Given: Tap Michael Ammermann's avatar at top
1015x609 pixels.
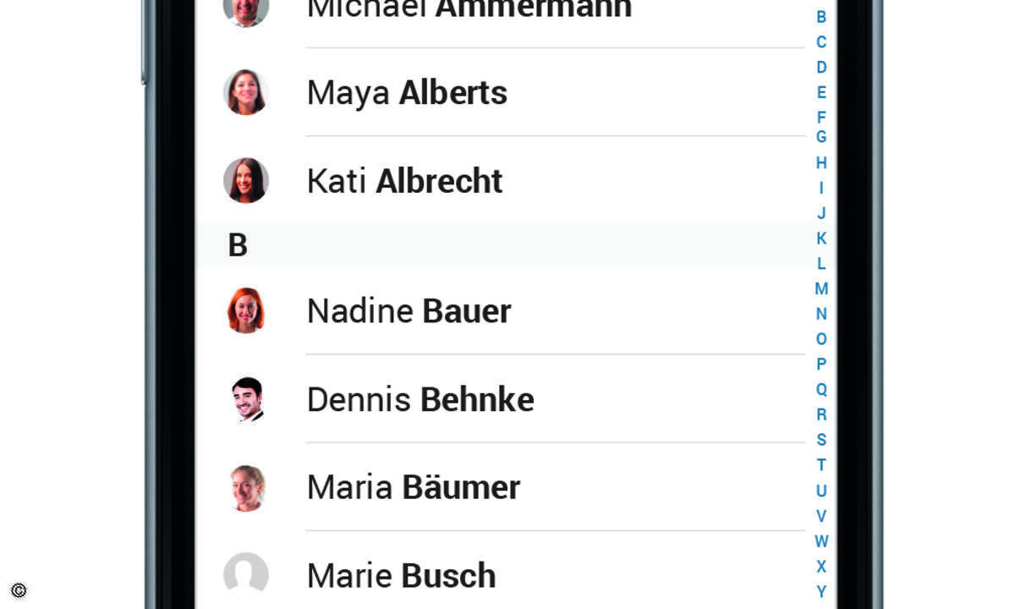Looking at the screenshot, I should [246, 10].
